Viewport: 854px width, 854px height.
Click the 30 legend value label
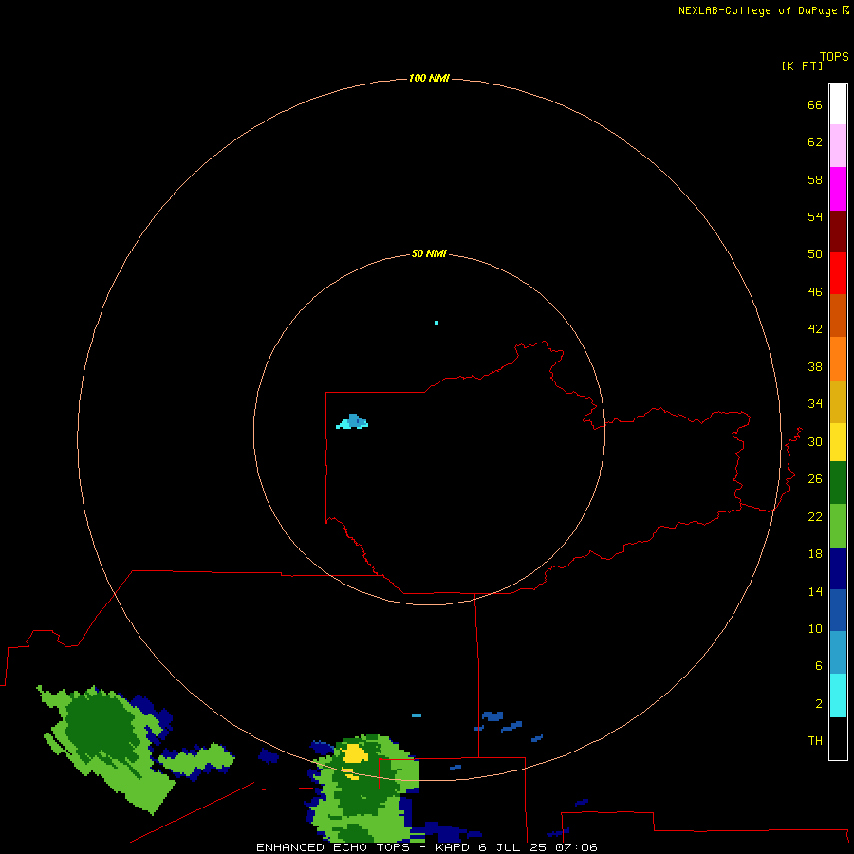pos(815,441)
